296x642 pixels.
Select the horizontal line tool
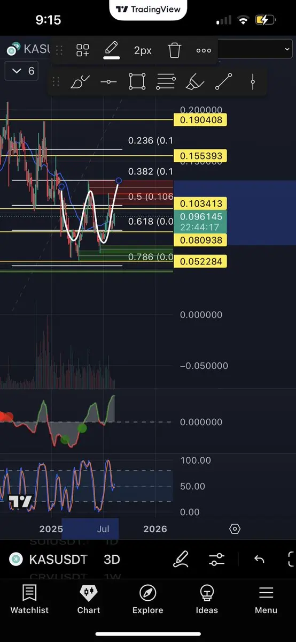pyautogui.click(x=108, y=82)
